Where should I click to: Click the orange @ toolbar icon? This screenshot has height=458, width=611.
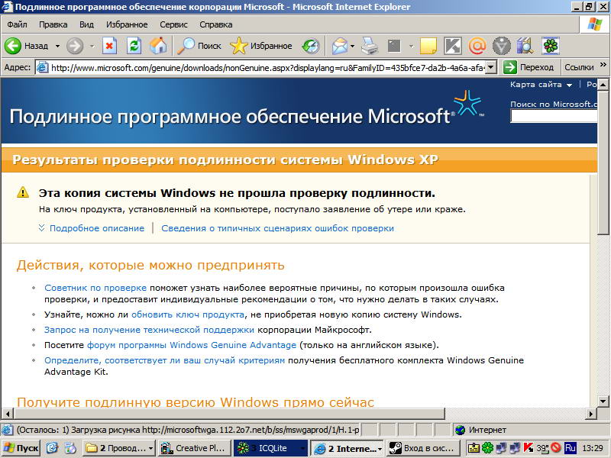[477, 46]
